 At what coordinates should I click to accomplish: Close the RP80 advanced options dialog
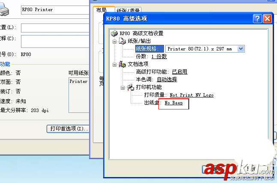coord(267,18)
